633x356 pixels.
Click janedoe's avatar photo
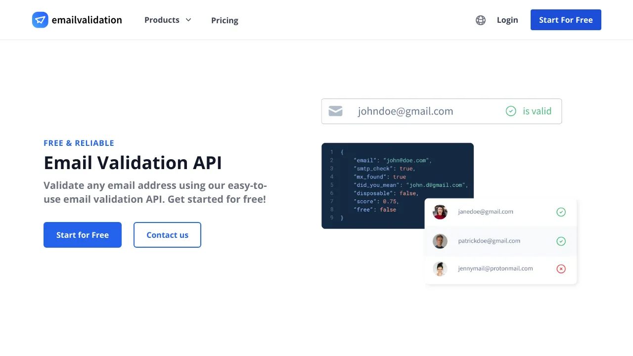[440, 212]
